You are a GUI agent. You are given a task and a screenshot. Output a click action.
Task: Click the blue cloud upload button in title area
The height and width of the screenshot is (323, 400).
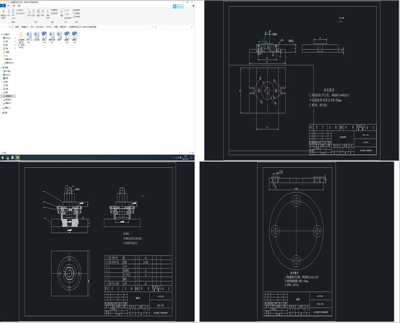(x=178, y=6)
